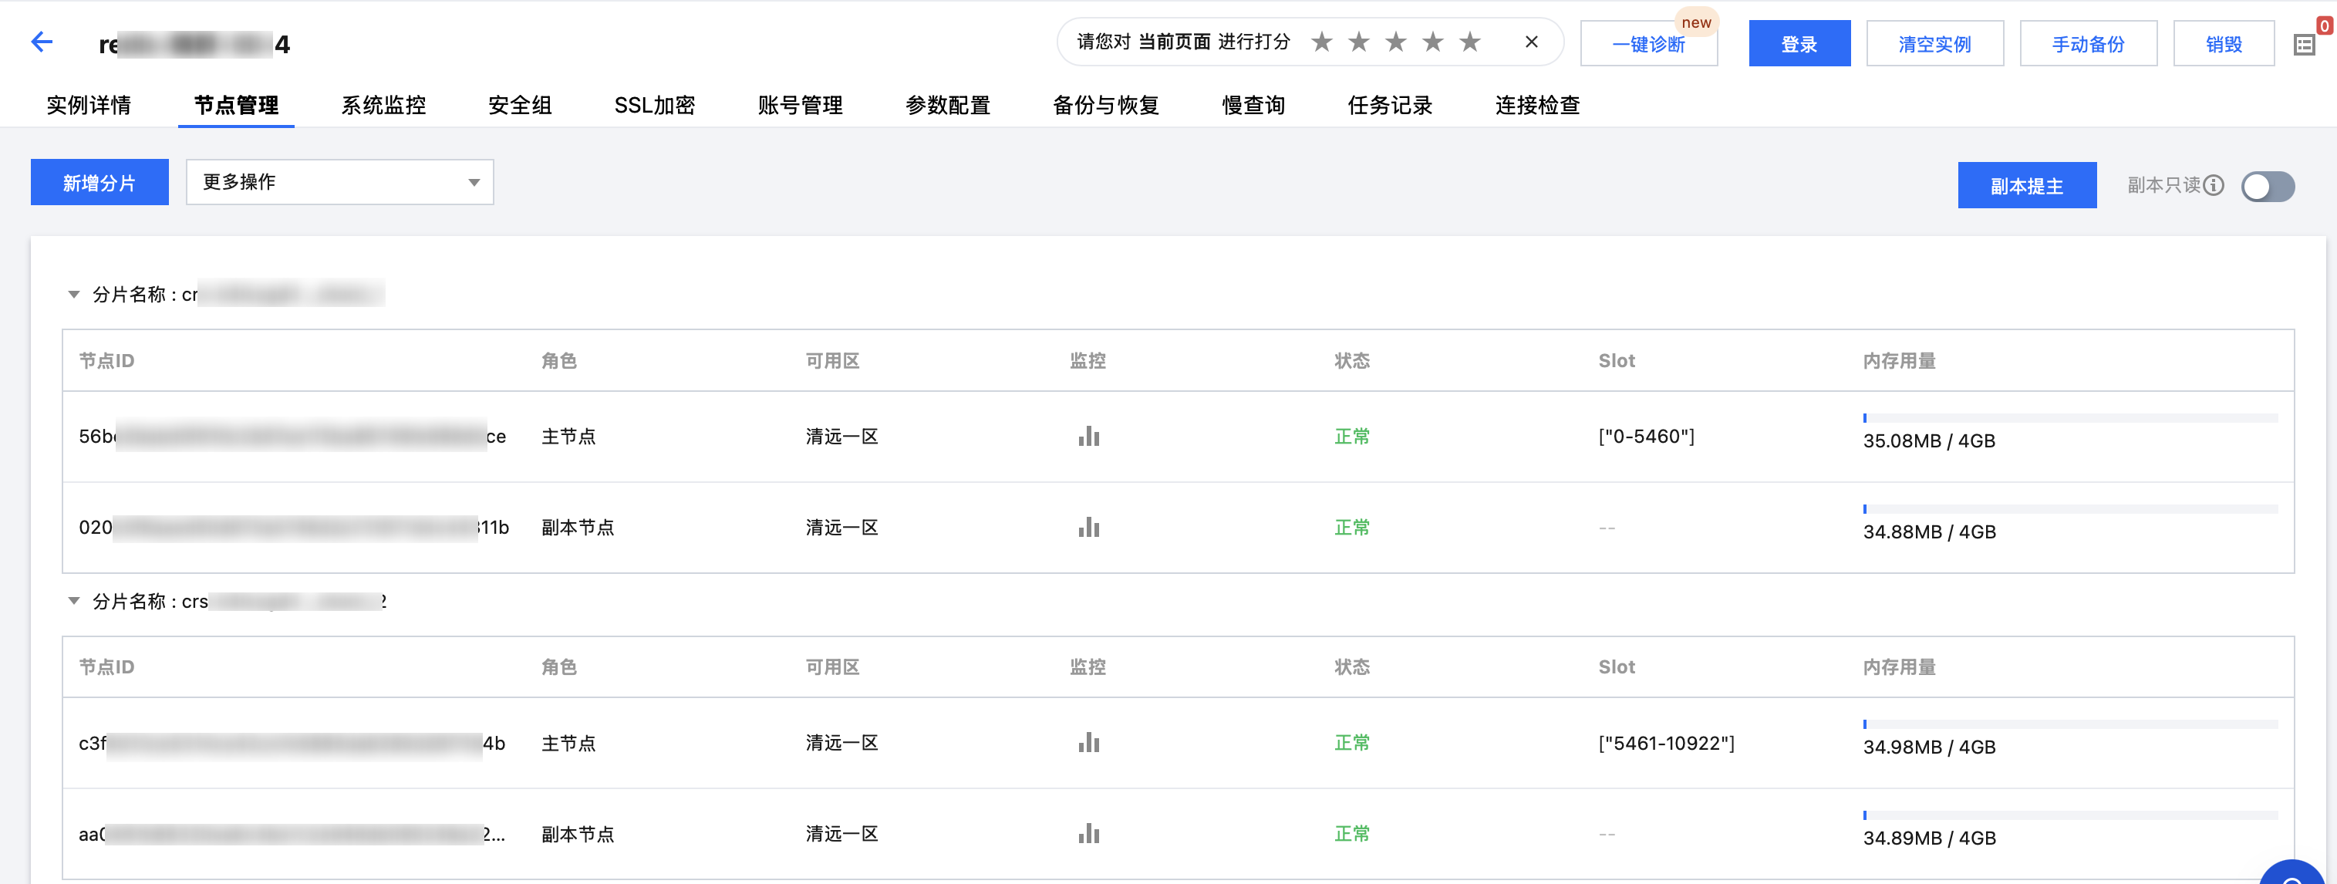Switch to the 慢查询 tab
Viewport: 2337px width, 884px height.
1253,105
